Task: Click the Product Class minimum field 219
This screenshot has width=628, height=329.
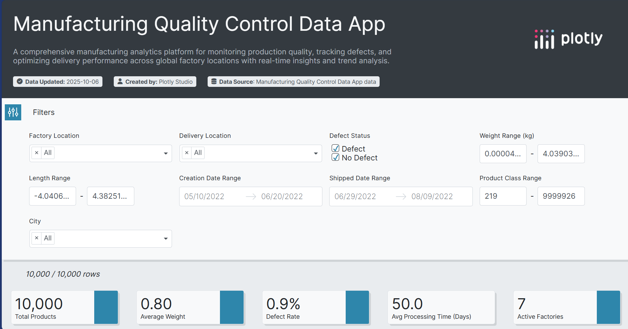Action: [x=503, y=196]
